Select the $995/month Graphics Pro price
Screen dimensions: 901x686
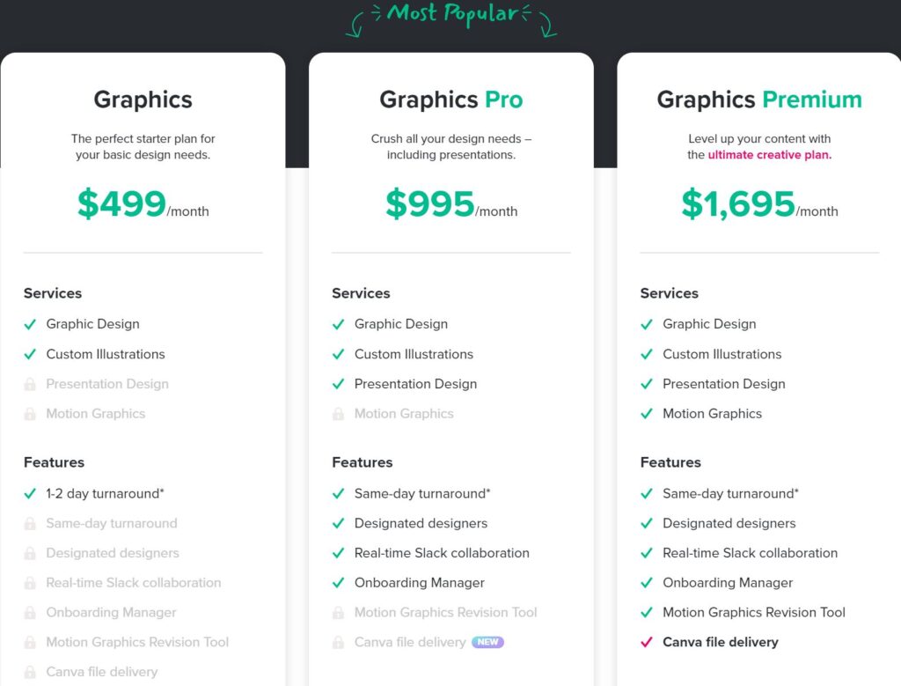450,204
